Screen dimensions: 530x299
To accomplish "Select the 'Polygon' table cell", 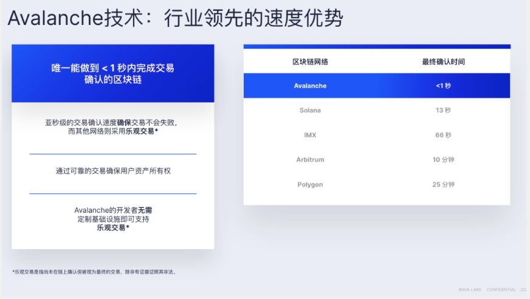I will pos(311,185).
